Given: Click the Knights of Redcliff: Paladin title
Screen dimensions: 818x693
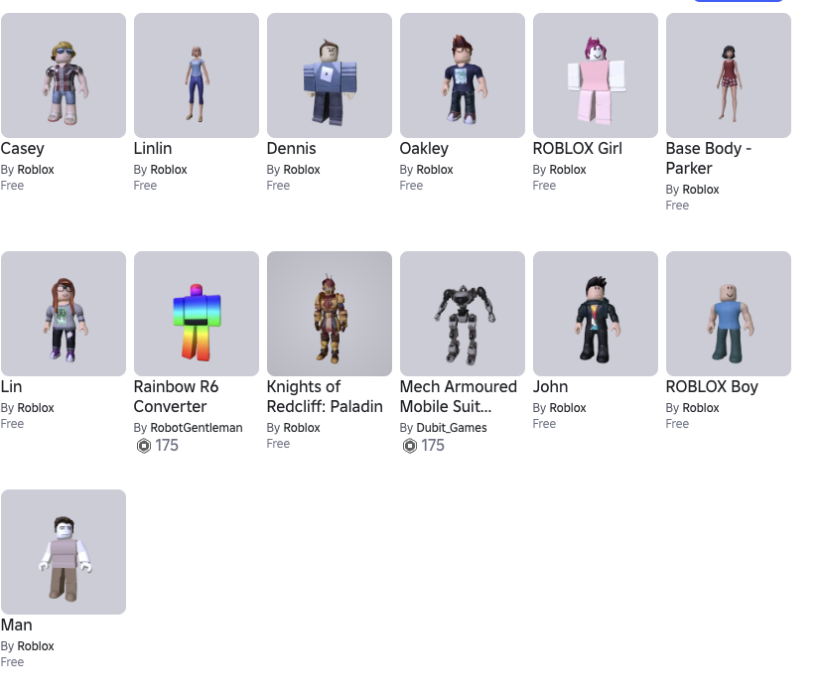Looking at the screenshot, I should coord(325,396).
